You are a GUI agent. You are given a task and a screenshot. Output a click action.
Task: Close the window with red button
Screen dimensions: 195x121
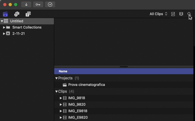[5, 5]
